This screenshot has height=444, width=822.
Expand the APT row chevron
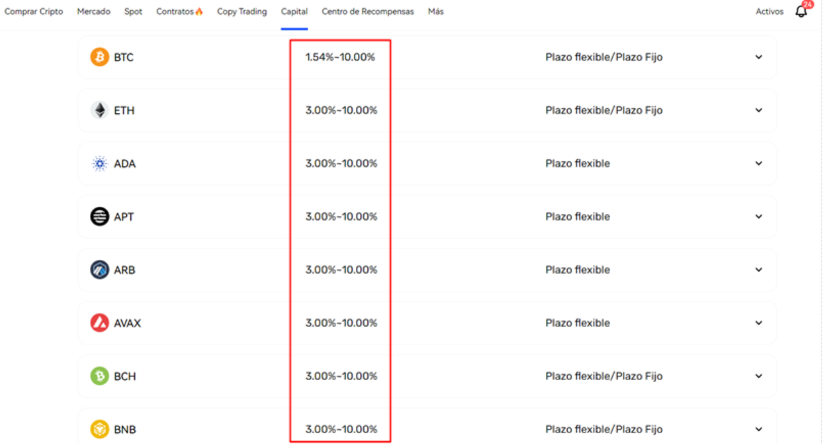(x=759, y=217)
